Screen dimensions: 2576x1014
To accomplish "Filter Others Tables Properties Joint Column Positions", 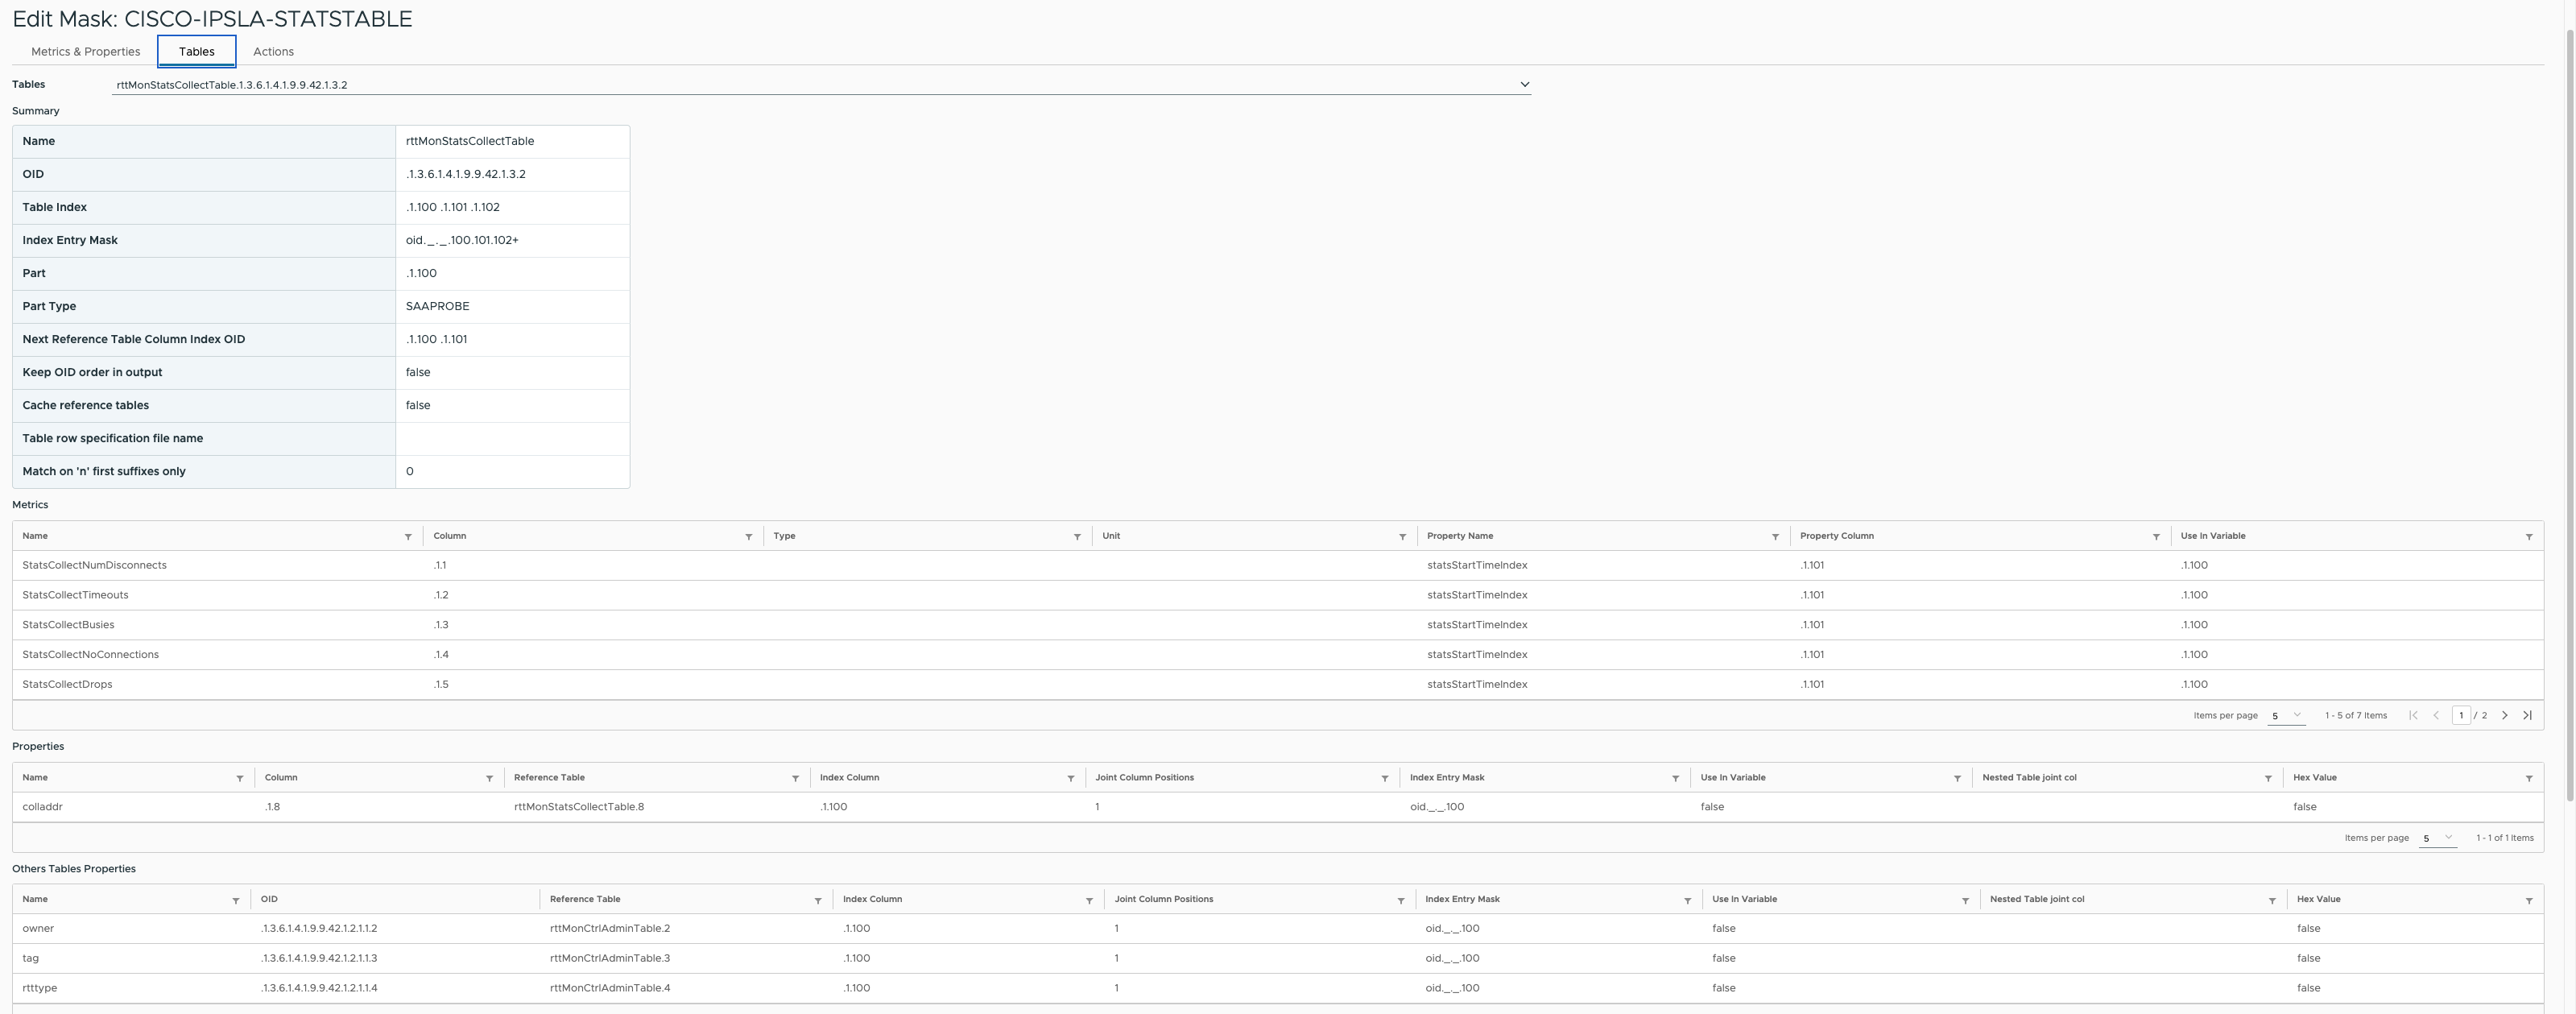I will 1400,901.
